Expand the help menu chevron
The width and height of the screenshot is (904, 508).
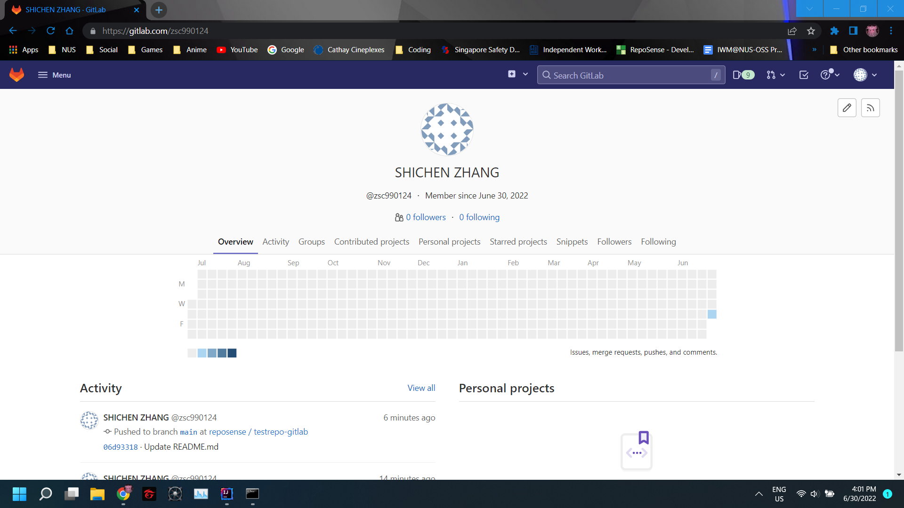pyautogui.click(x=837, y=75)
